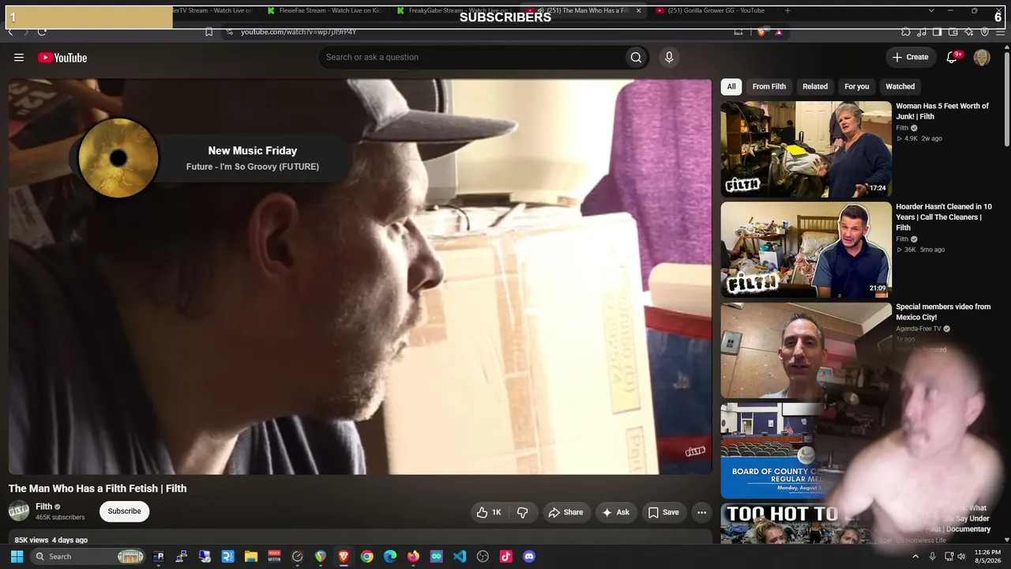
Task: Bookmark this page in address bar
Action: point(209,32)
